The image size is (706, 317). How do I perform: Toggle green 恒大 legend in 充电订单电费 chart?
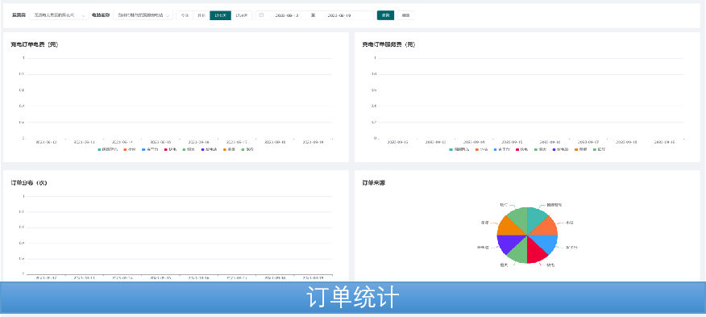click(x=189, y=149)
